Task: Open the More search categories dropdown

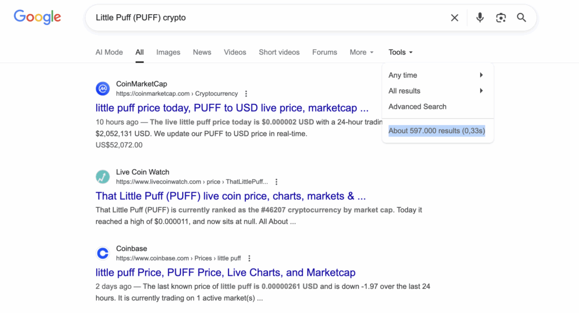Action: tap(362, 52)
